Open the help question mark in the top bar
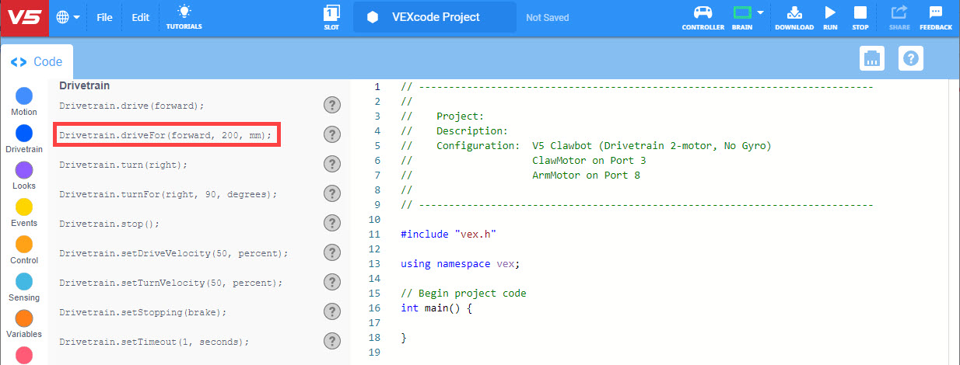Screen dimensions: 960x365 point(910,58)
